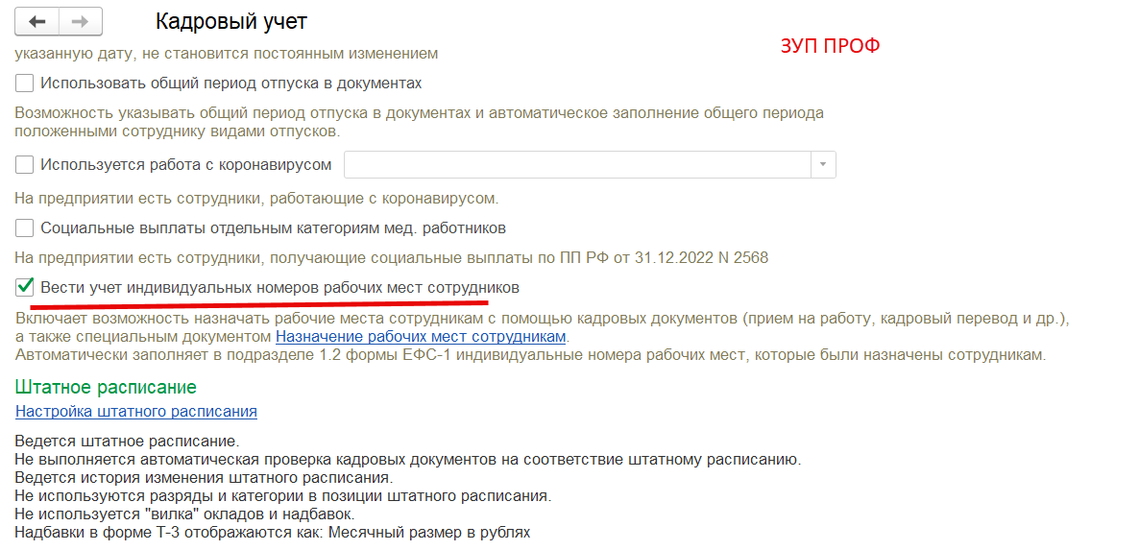The image size is (1139, 550).
Task: Open "Назначение рабочих мест сотрудникам" link
Action: [x=421, y=337]
